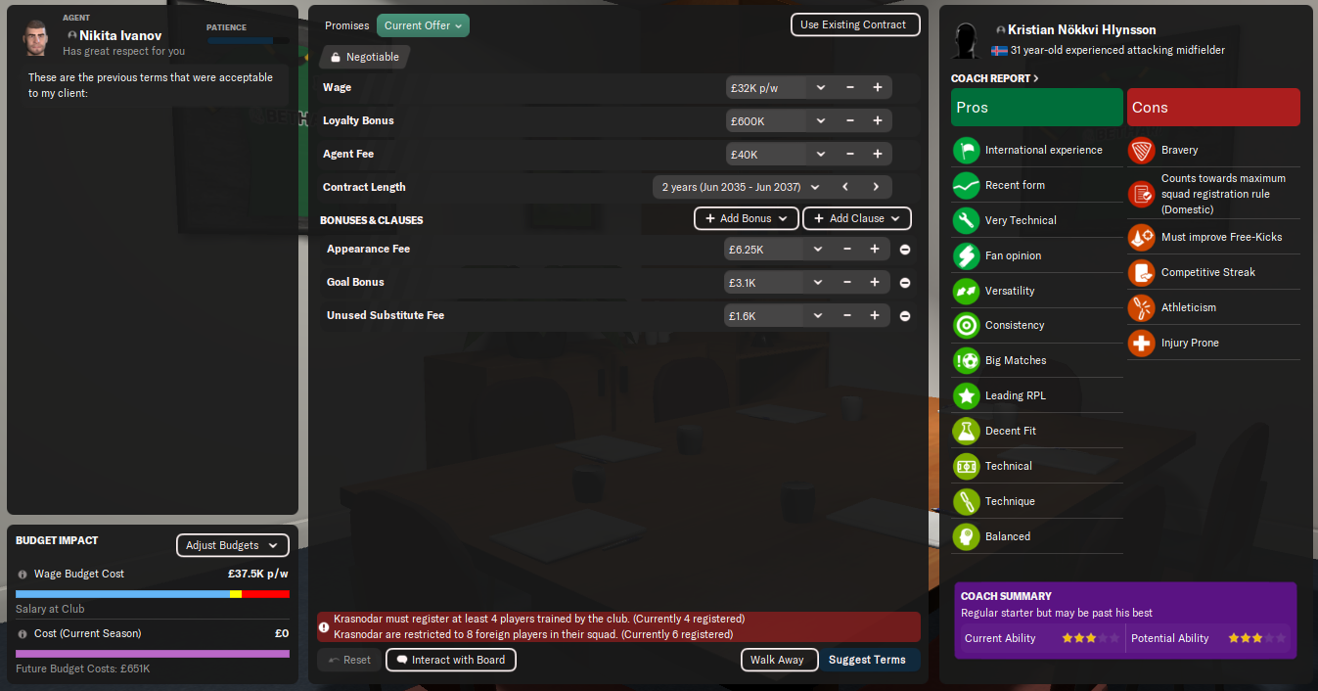The width and height of the screenshot is (1318, 691).
Task: Remove the Appearance Fee bonus
Action: point(905,250)
